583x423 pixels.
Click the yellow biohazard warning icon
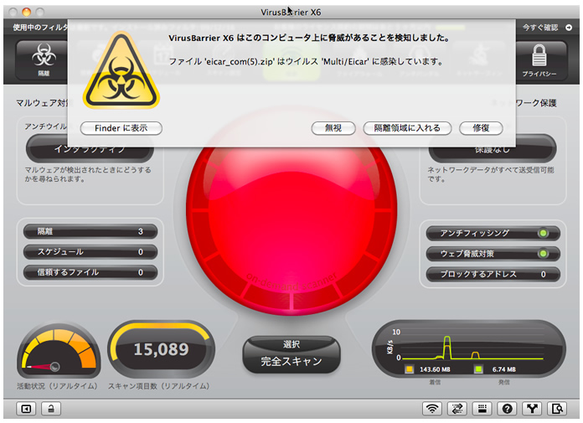tap(121, 70)
